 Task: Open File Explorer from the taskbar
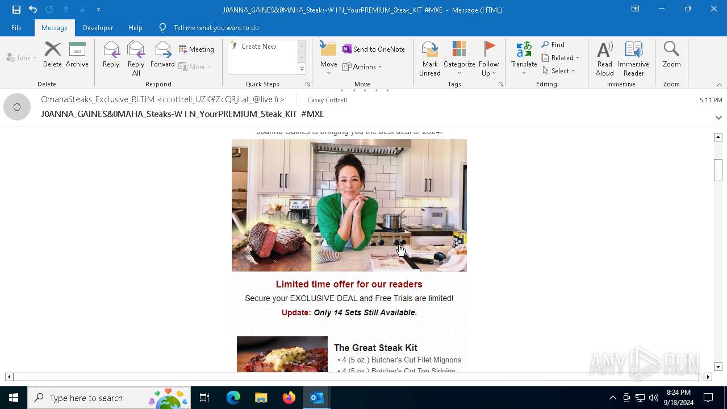(261, 398)
